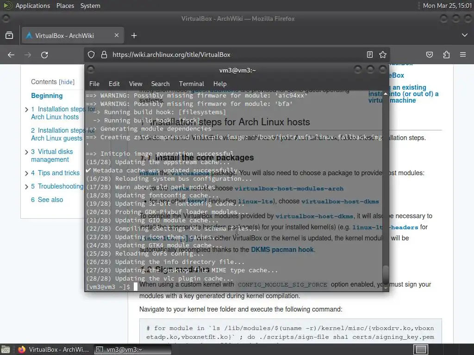Reload the ArchWiki page
474x355 pixels.
(x=44, y=55)
